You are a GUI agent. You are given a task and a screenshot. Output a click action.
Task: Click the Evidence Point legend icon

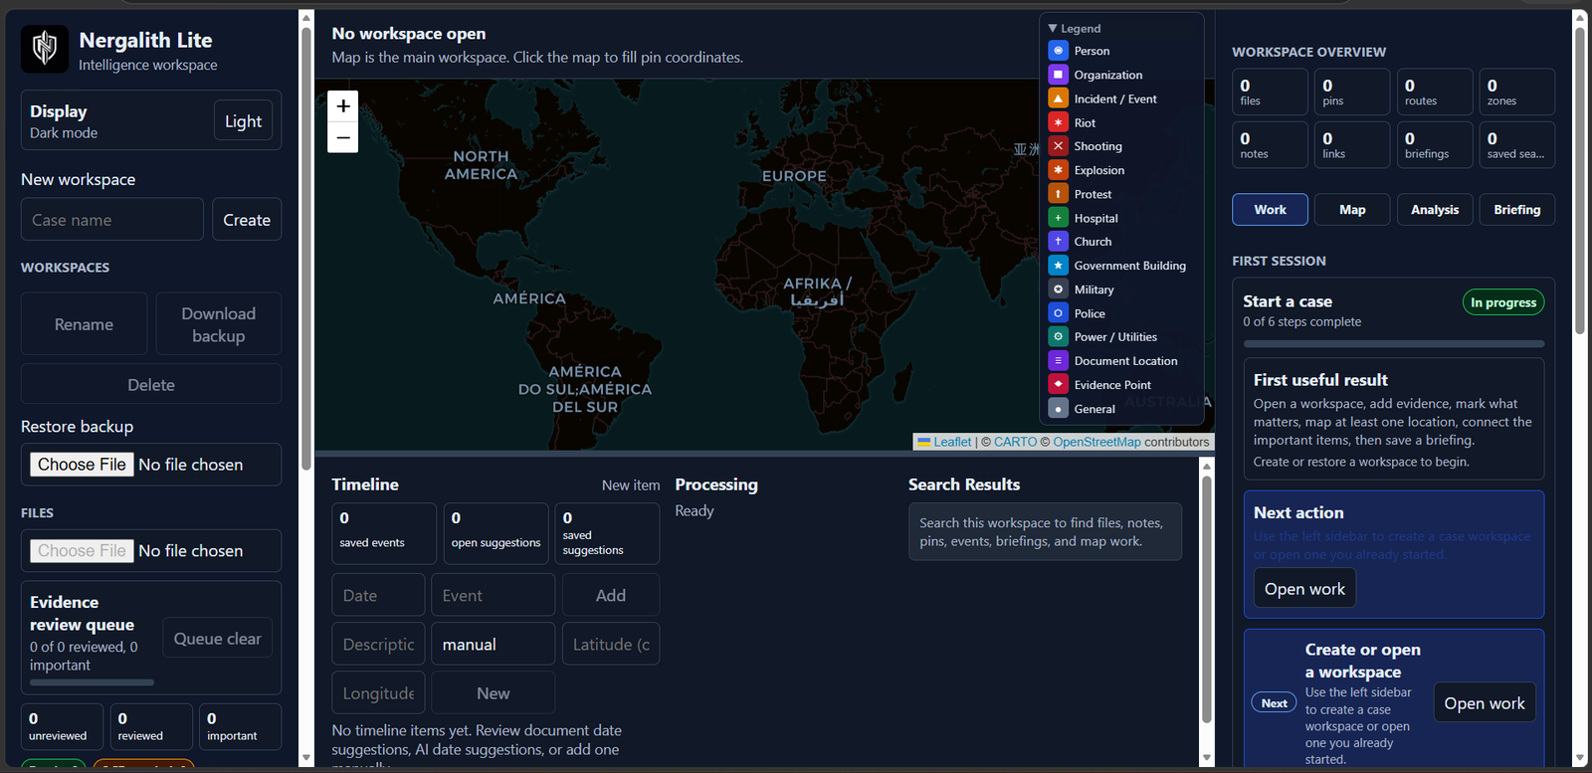point(1059,385)
